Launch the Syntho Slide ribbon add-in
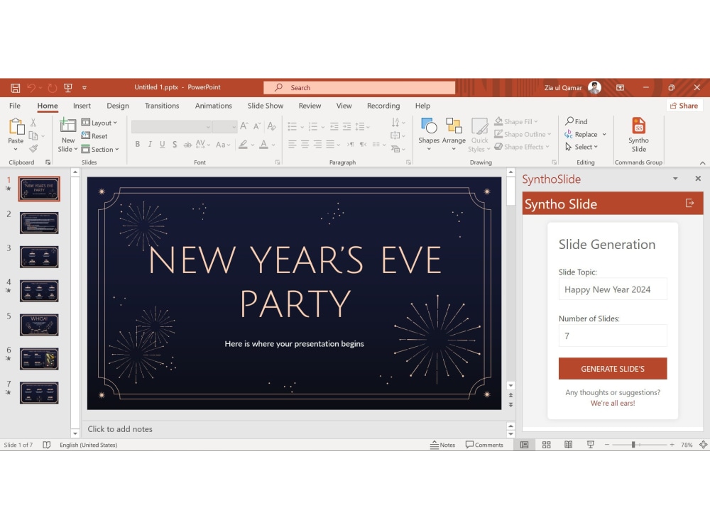 (x=638, y=134)
